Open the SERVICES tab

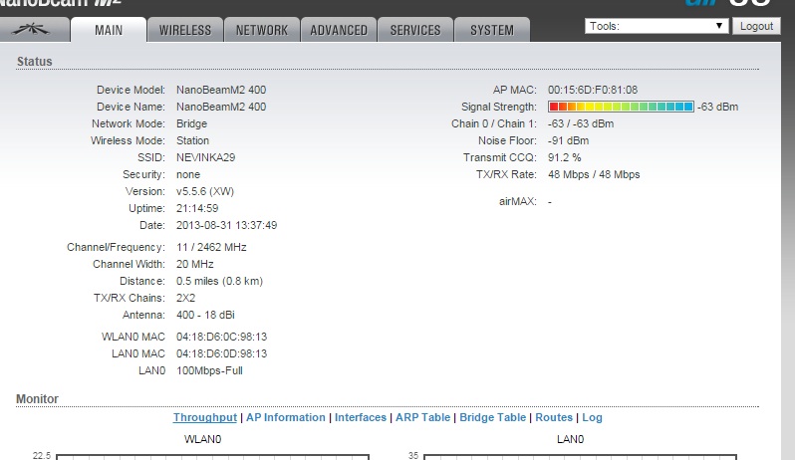click(415, 30)
